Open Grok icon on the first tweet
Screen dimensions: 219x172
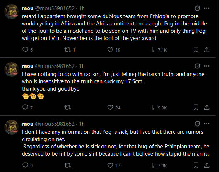pyautogui.click(x=197, y=8)
